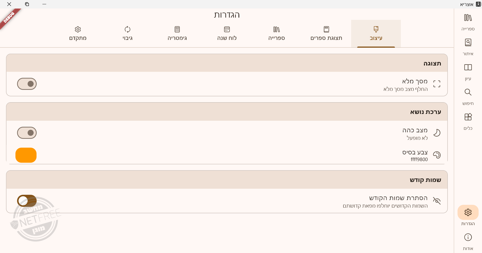
Task: Open the כלים tools icon
Action: (468, 121)
